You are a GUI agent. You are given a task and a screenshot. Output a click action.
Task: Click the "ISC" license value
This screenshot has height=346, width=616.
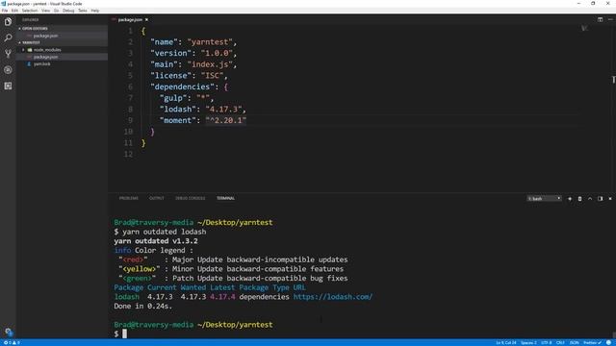212,76
